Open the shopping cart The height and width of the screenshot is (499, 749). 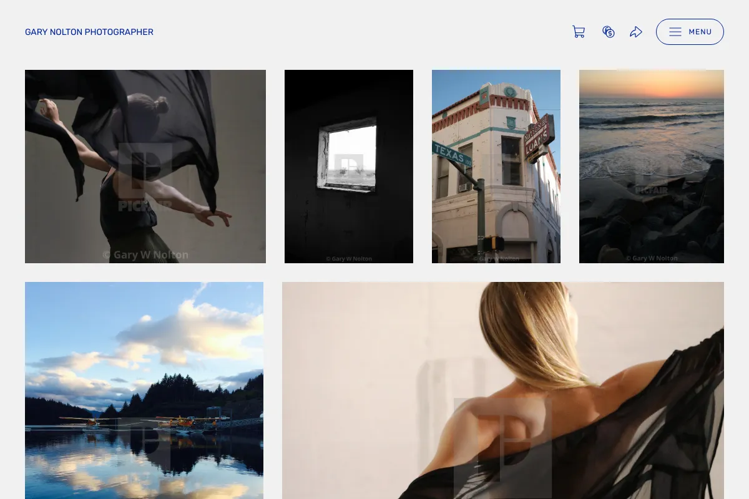coord(579,32)
